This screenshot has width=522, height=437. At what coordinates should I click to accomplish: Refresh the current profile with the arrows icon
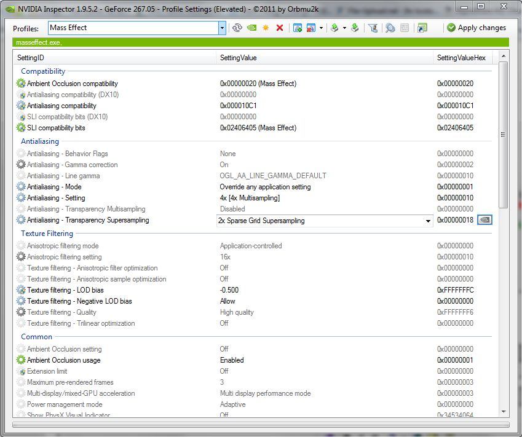[x=237, y=28]
